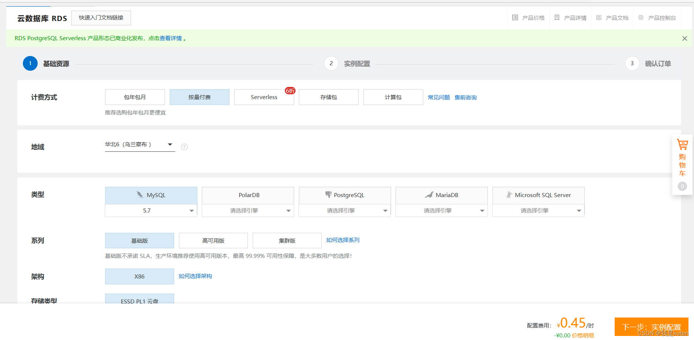Select PostgreSQL database type
694x340 pixels.
345,195
